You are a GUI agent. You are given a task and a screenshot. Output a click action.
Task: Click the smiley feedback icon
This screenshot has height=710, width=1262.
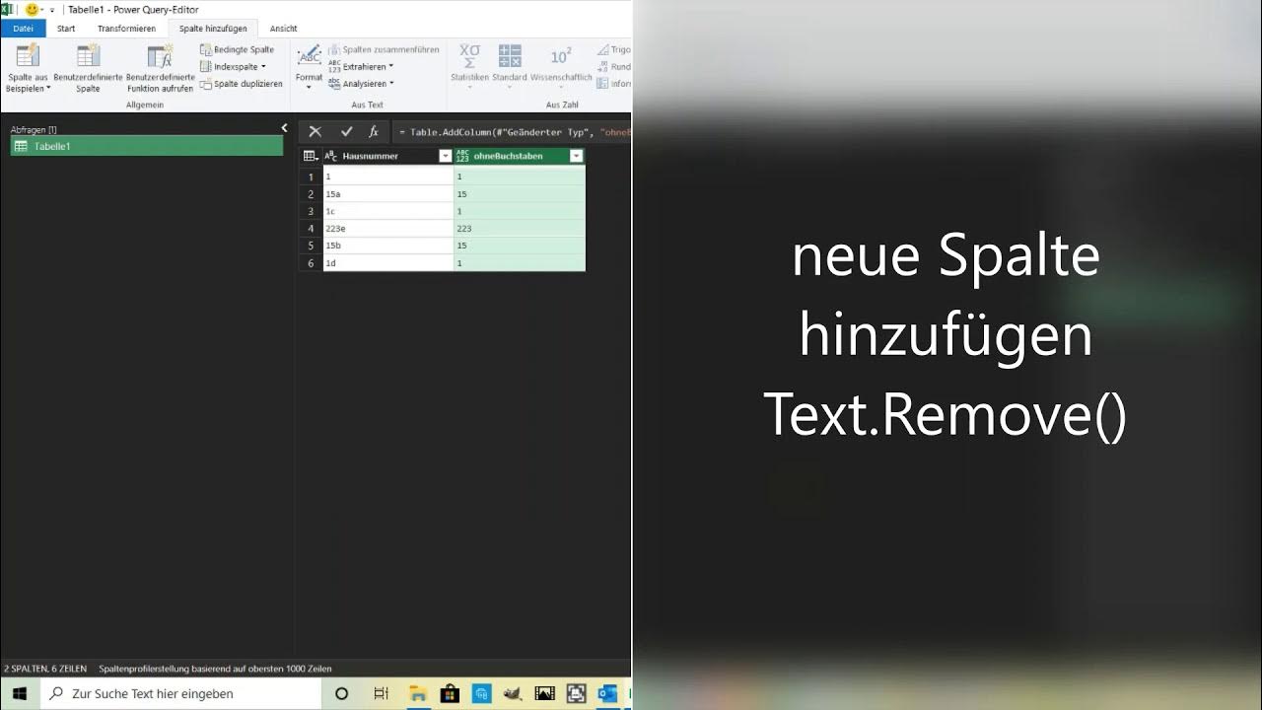[32, 9]
